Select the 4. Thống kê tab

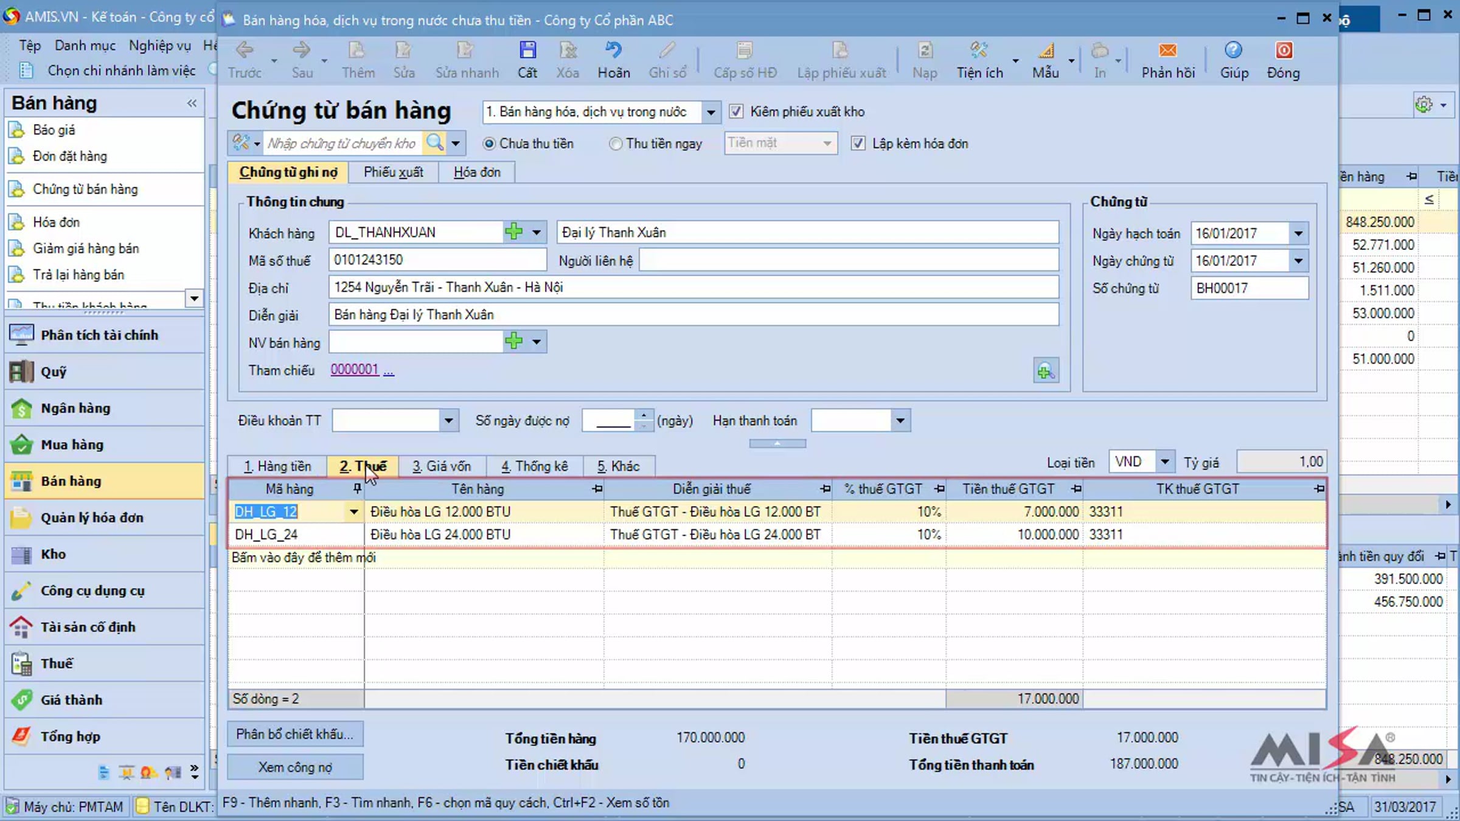click(x=535, y=466)
